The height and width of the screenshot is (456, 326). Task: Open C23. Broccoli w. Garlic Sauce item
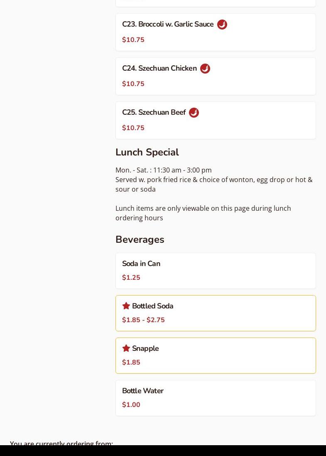tap(168, 24)
